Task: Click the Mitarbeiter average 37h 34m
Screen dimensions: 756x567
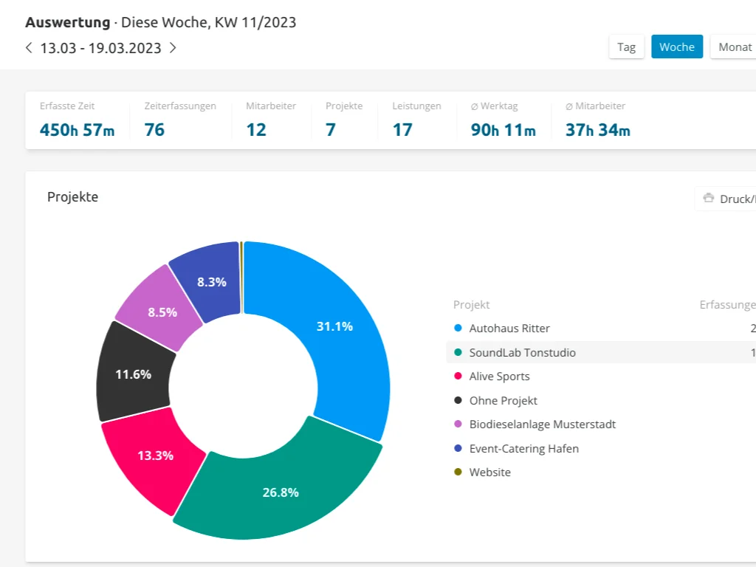Action: pos(598,130)
